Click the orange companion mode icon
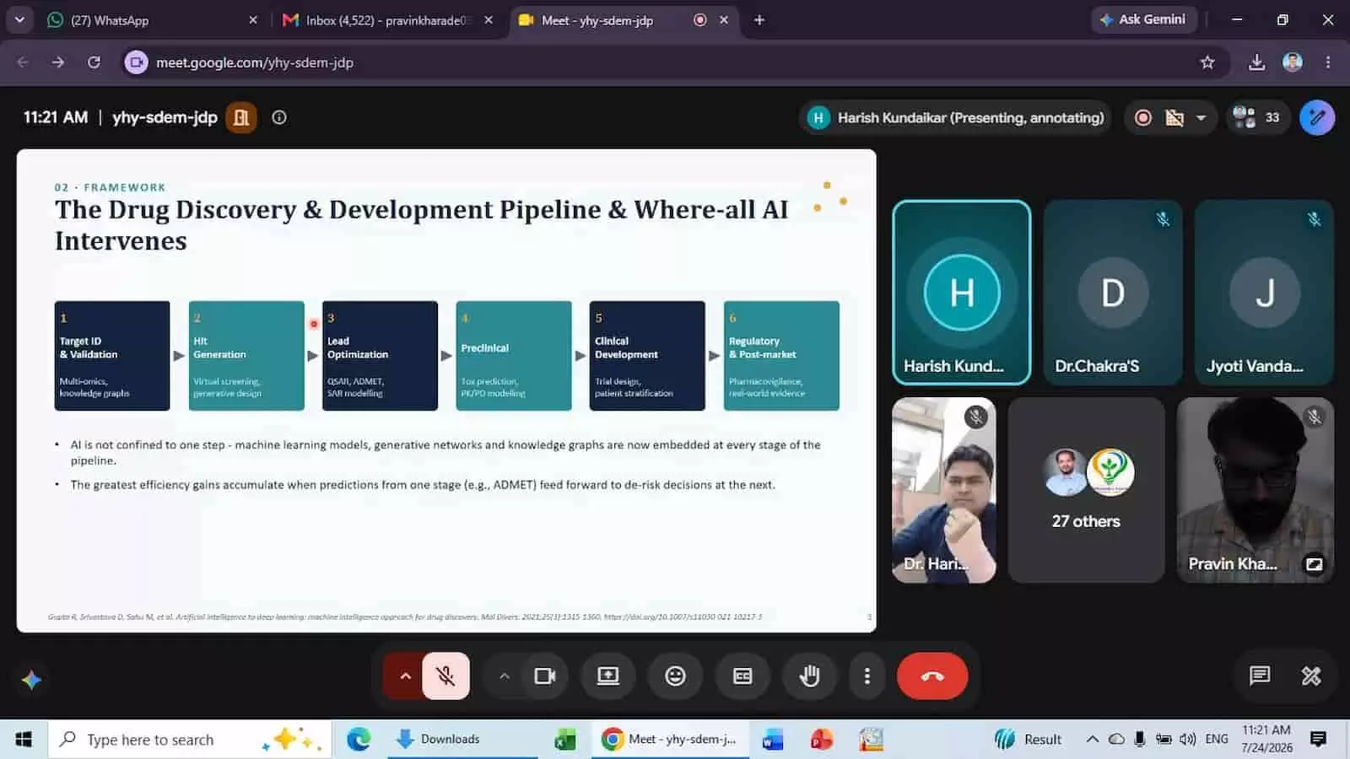Screen dimensions: 1350x759 pyautogui.click(x=241, y=117)
